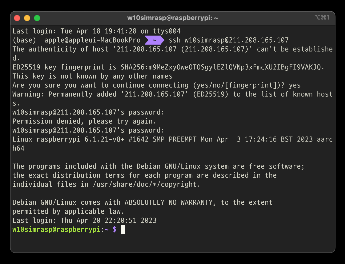Viewport: 345px width, 264px height.
Task: Click the ssh w10simrasp@211.208.165.107 command text
Action: pos(229,40)
